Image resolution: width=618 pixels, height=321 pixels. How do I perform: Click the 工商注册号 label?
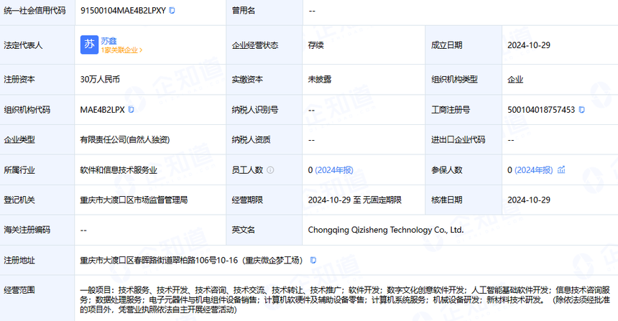click(x=451, y=109)
